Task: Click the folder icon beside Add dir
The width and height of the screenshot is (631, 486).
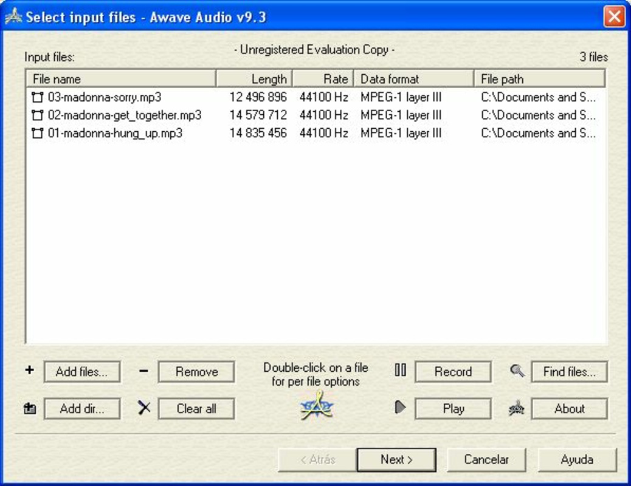Action: click(30, 409)
